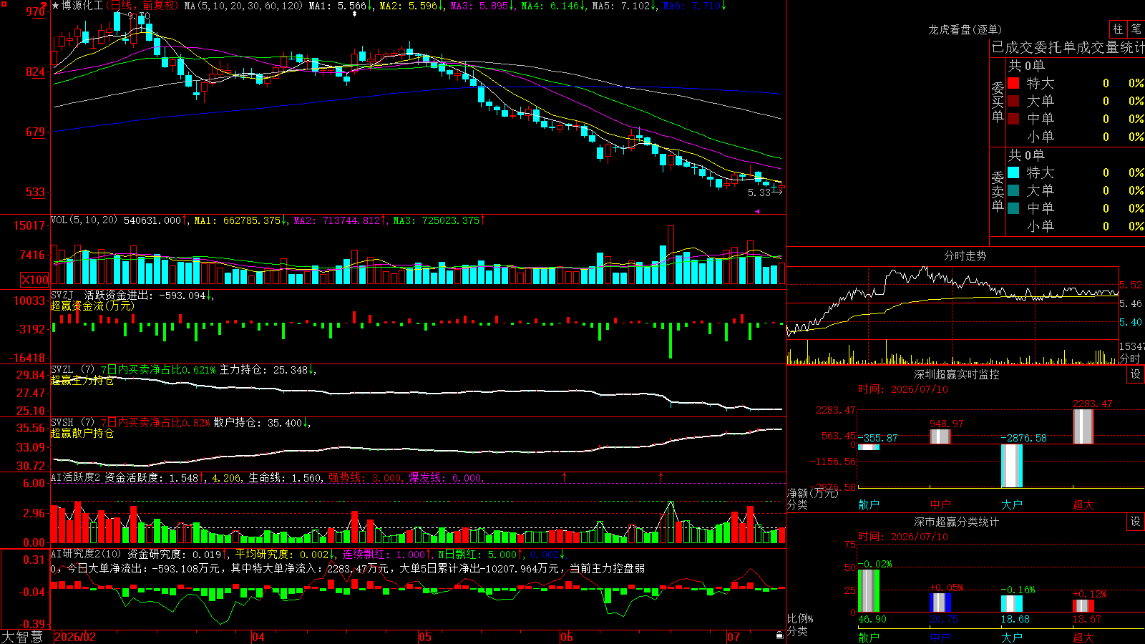
Task: Click the teal 中单 sell-order swatch
Action: (1013, 208)
